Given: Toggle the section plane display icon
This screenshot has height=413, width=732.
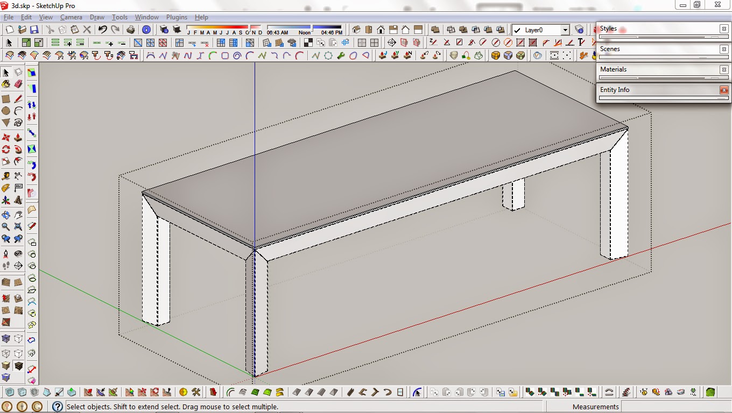Looking at the screenshot, I should coord(404,42).
